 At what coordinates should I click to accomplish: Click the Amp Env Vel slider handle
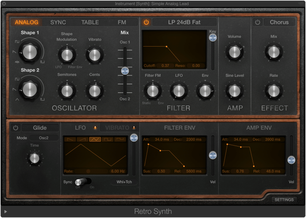[291, 160]
